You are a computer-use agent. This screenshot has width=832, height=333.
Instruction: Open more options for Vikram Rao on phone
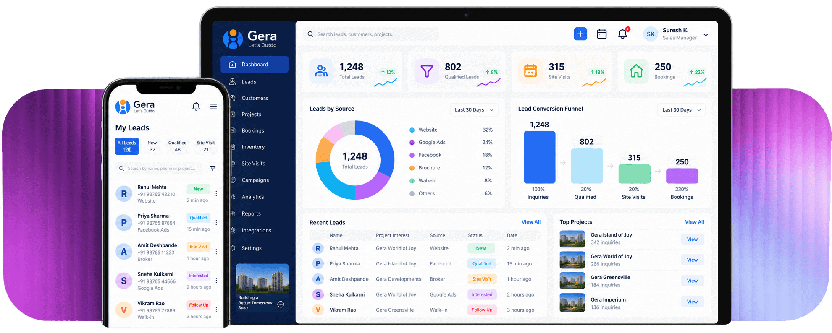pyautogui.click(x=216, y=310)
